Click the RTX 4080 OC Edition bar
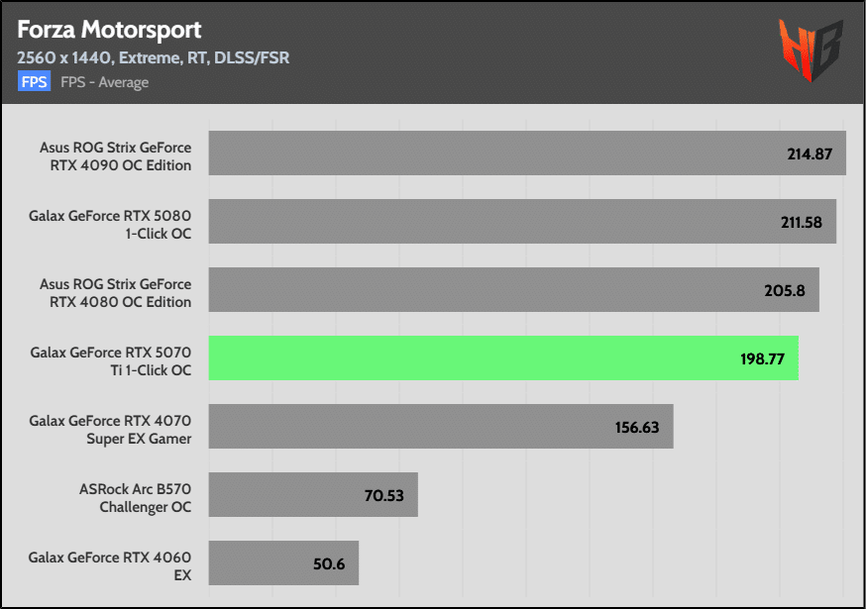Viewport: 866px width, 609px height. pos(513,290)
